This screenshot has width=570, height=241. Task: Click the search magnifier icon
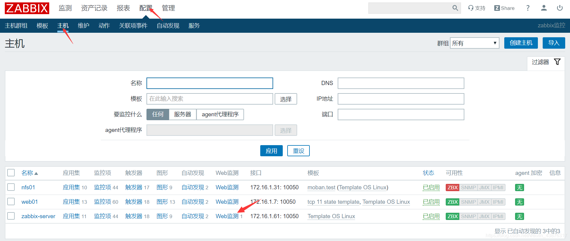(455, 8)
